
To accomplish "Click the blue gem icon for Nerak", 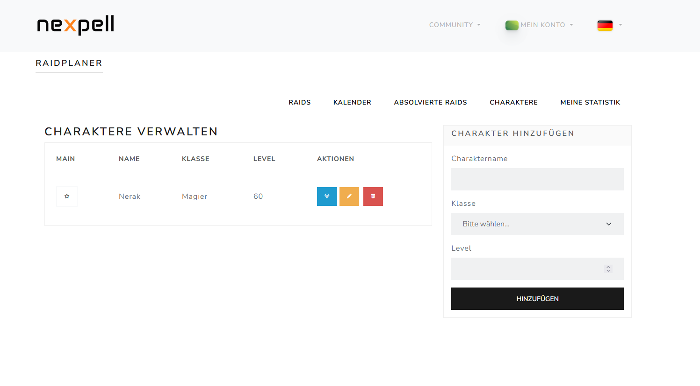I will coord(327,196).
